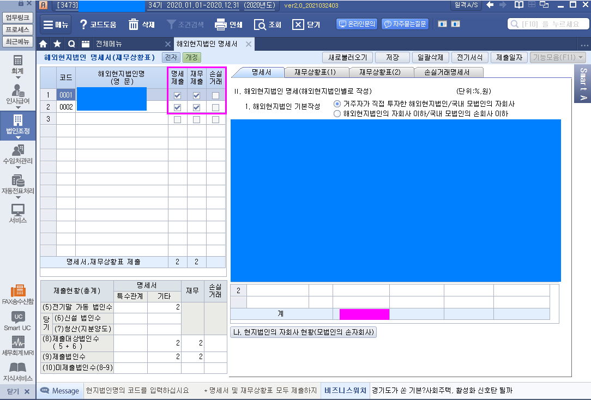Expand arrow under 수임처관리 sidebar item

click(17, 167)
